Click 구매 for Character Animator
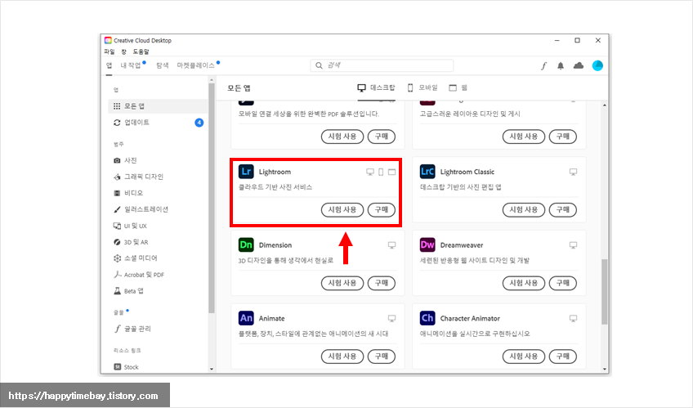 [x=562, y=356]
